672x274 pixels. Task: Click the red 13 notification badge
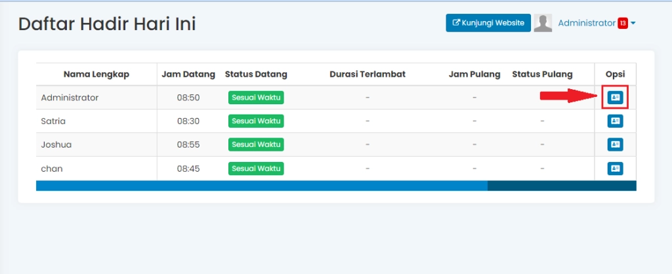click(622, 24)
